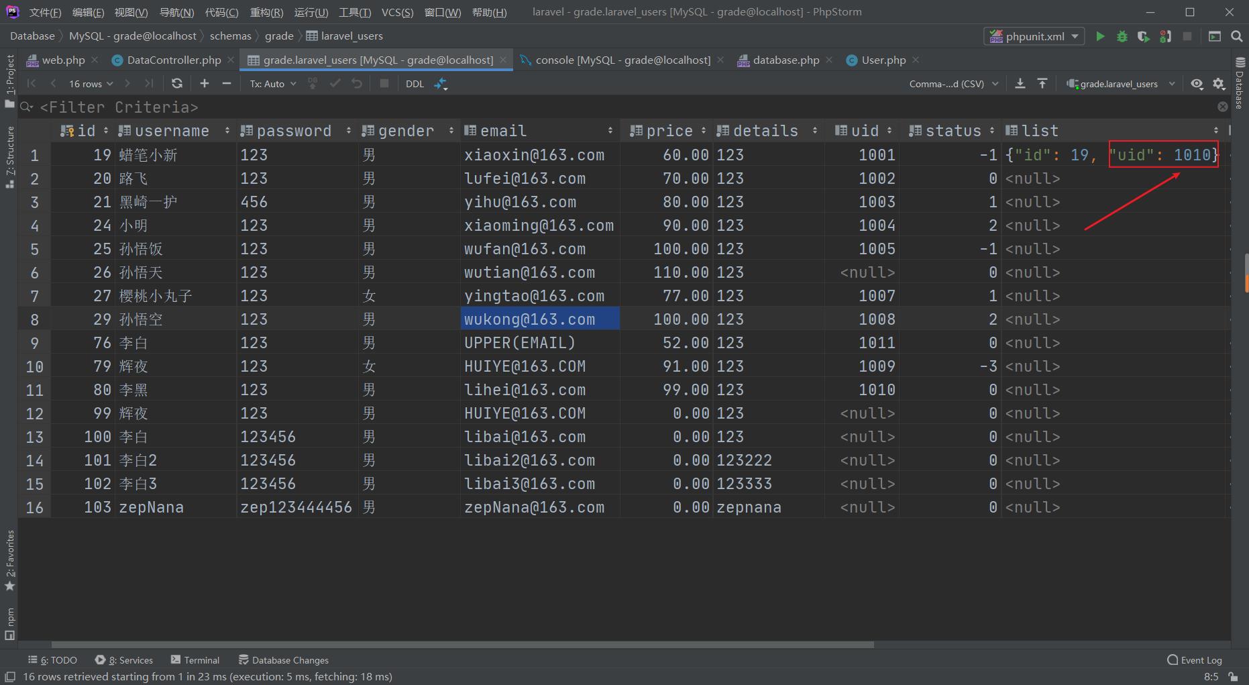The height and width of the screenshot is (685, 1249).
Task: Toggle the 6: TODO tool window
Action: (52, 660)
